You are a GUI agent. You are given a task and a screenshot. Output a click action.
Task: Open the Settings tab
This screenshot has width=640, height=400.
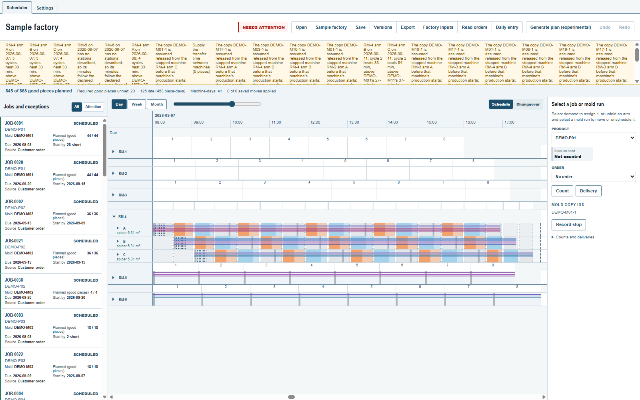(x=45, y=8)
